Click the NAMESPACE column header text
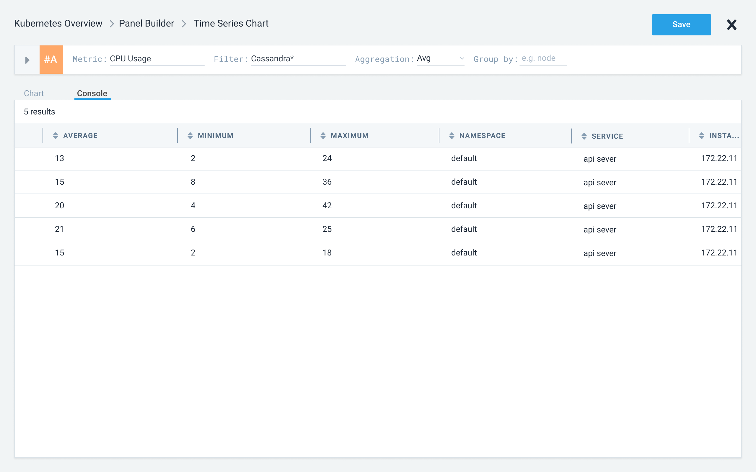 click(482, 135)
